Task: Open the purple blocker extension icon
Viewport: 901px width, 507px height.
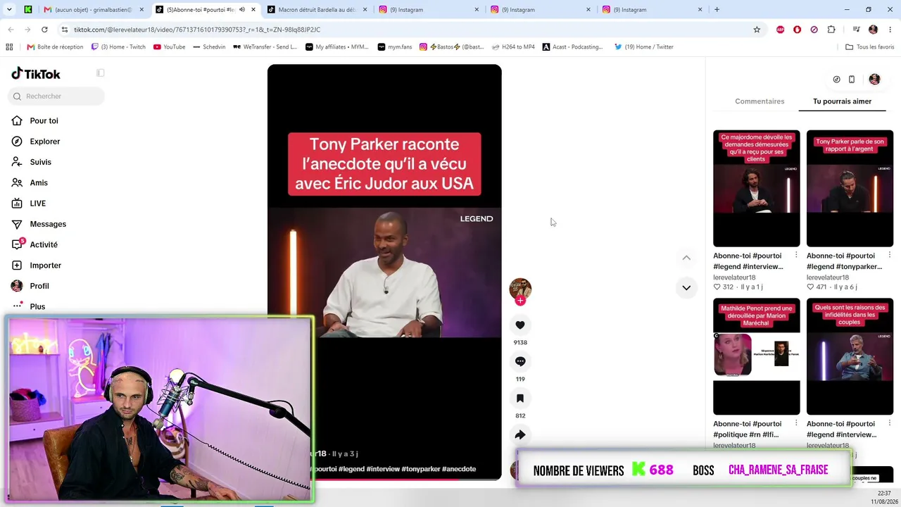Action: point(814,30)
